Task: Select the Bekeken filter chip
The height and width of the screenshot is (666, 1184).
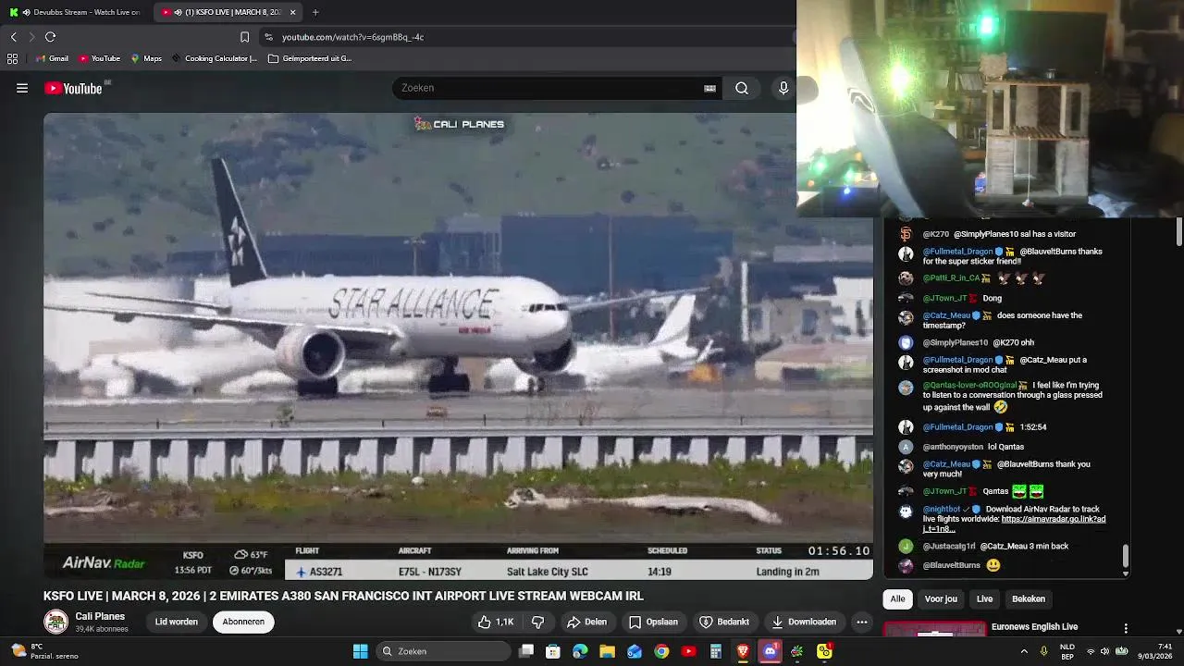Action: (1028, 598)
